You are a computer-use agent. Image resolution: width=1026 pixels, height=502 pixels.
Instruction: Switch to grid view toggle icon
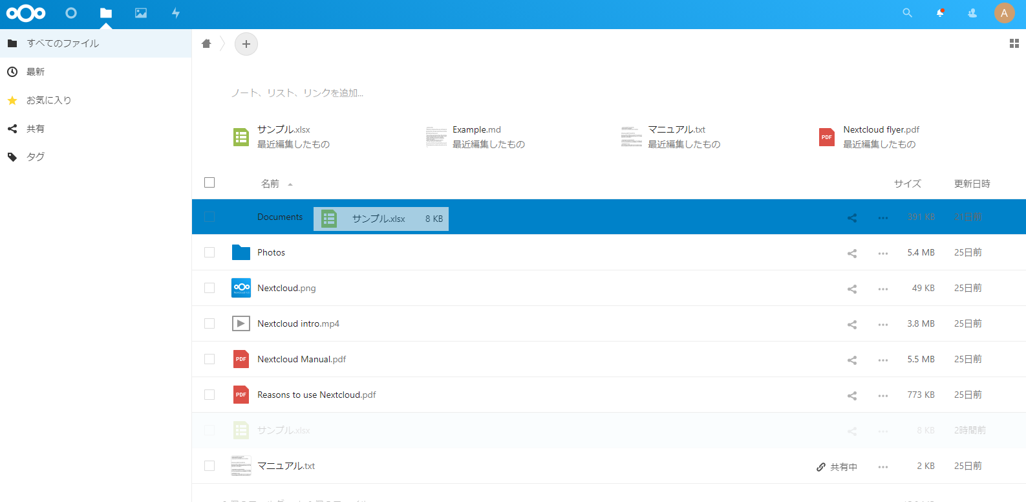(1014, 43)
